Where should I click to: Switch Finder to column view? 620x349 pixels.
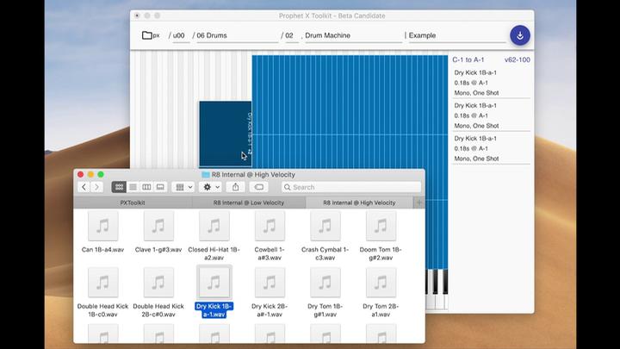coord(146,187)
